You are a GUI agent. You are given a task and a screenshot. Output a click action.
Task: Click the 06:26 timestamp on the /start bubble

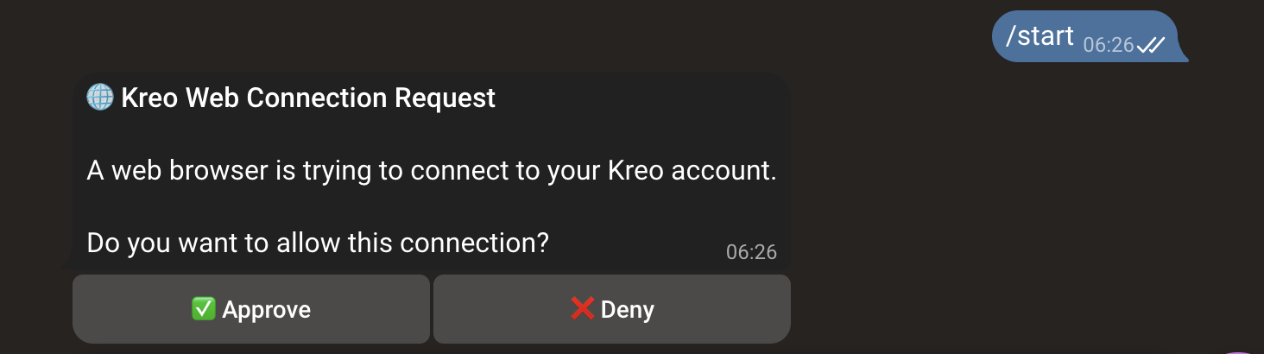(x=1108, y=45)
